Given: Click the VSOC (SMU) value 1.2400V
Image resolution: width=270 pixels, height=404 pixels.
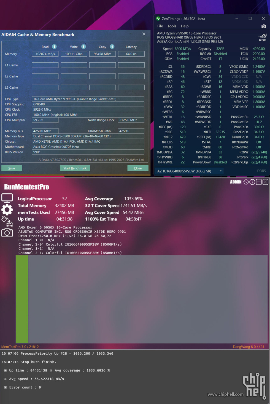Looking at the screenshot, I should click(259, 67).
